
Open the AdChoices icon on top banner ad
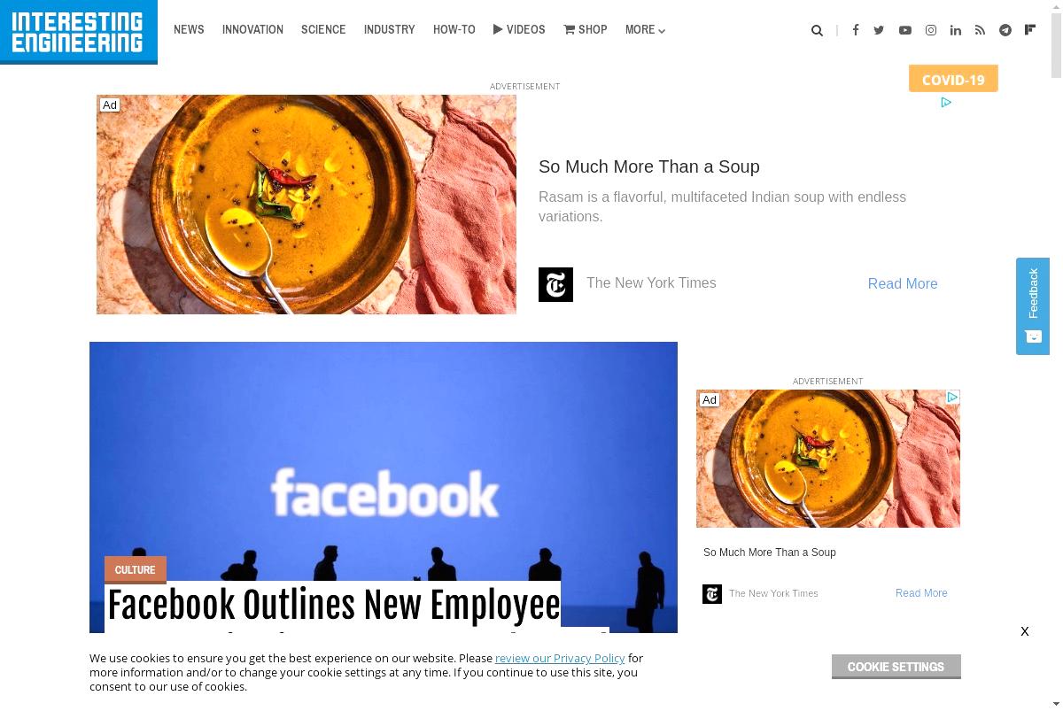pyautogui.click(x=946, y=103)
